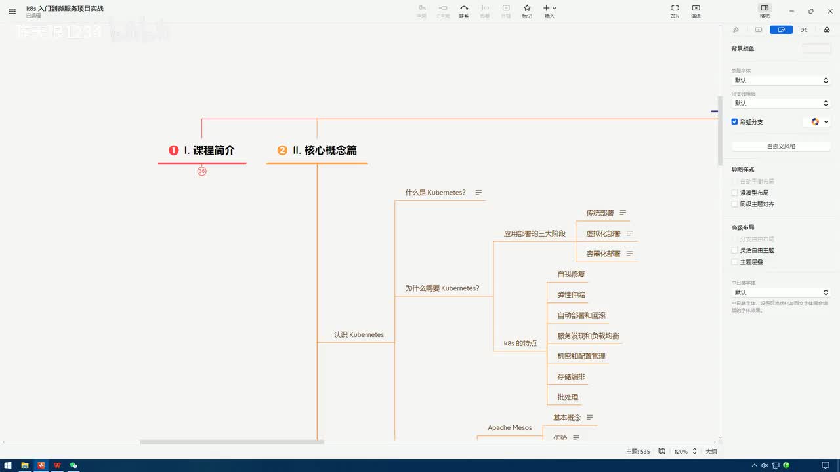Check the 主题层叠 checkbox
The width and height of the screenshot is (840, 472).
[x=734, y=262]
